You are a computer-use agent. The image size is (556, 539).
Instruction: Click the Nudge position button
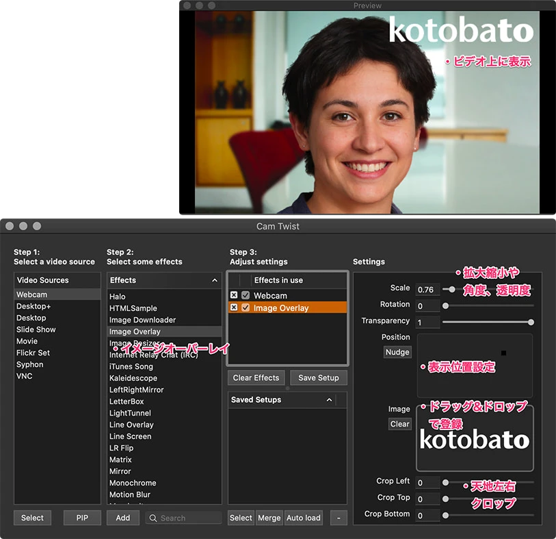pos(397,352)
